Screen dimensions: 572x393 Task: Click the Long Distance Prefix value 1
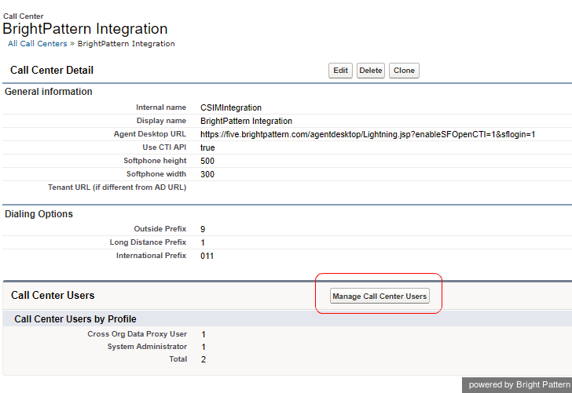click(203, 242)
